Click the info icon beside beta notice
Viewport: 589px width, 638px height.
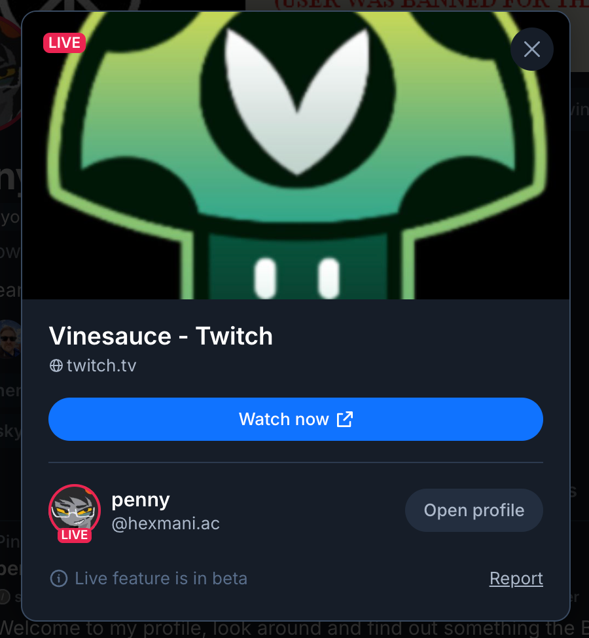click(x=59, y=578)
